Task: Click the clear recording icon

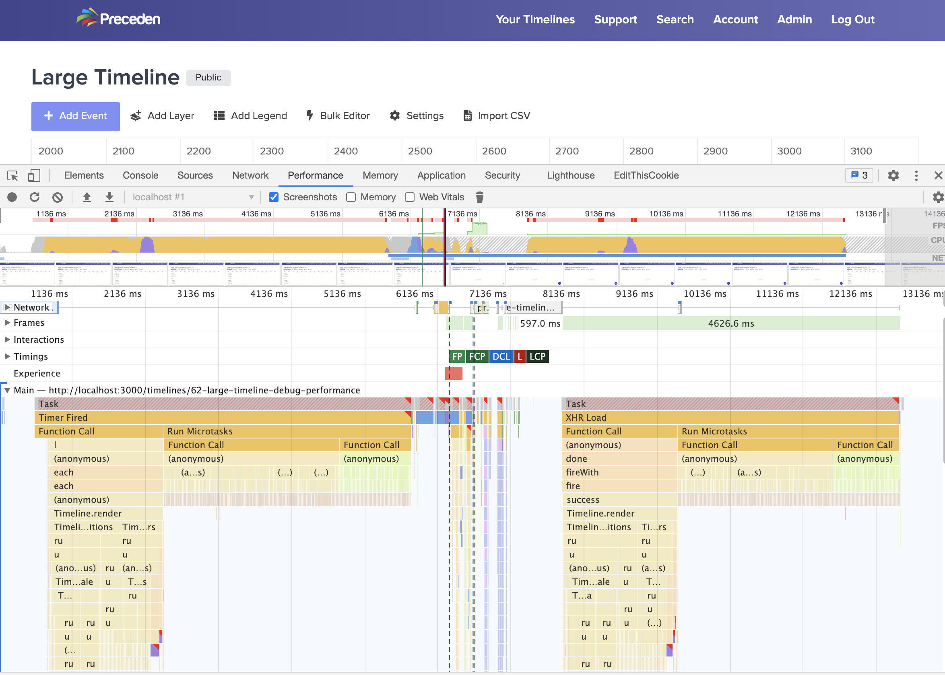Action: 58,197
